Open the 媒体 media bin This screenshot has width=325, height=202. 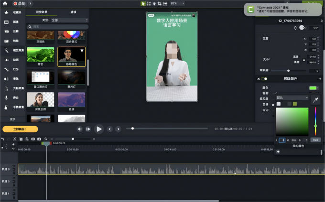13,22
